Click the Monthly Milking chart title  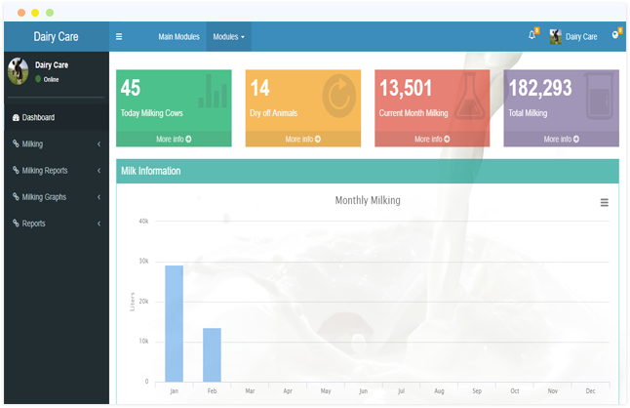(368, 200)
